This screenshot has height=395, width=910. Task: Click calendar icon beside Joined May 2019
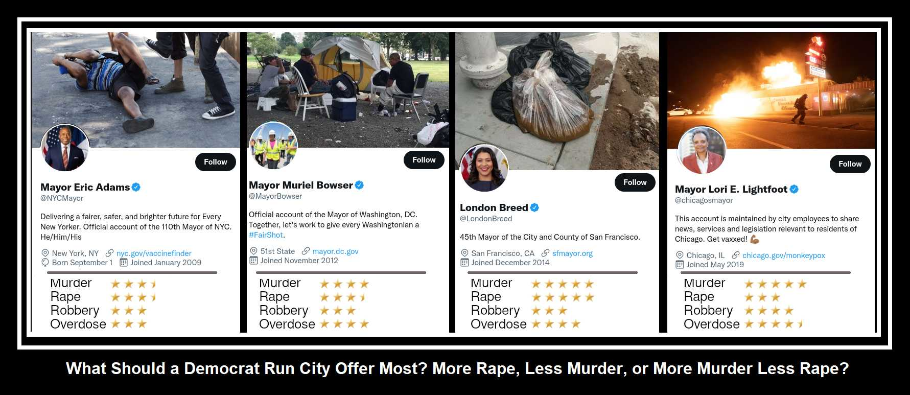[680, 265]
